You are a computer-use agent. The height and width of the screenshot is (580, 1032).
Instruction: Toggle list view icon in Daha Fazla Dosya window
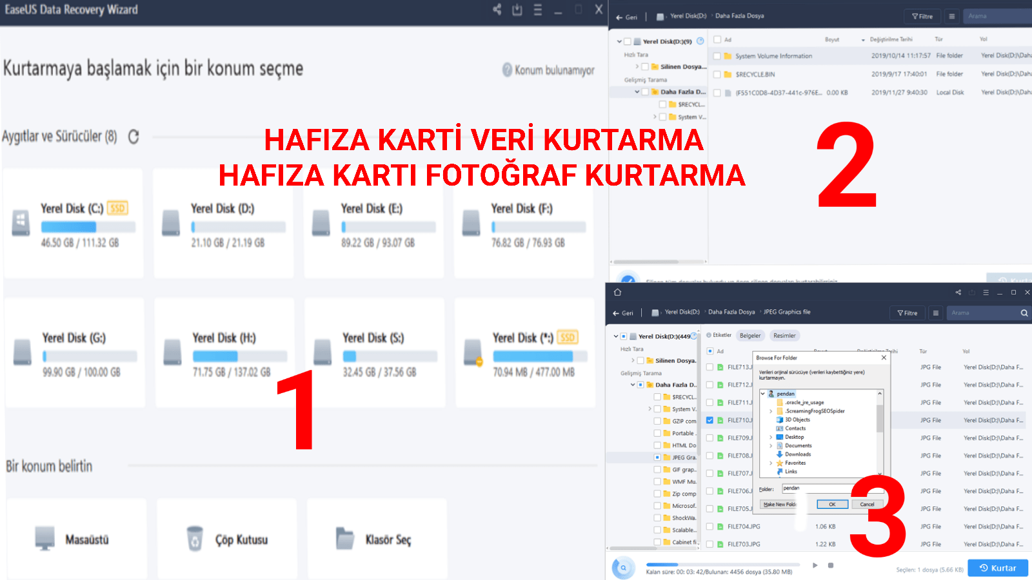(x=951, y=17)
